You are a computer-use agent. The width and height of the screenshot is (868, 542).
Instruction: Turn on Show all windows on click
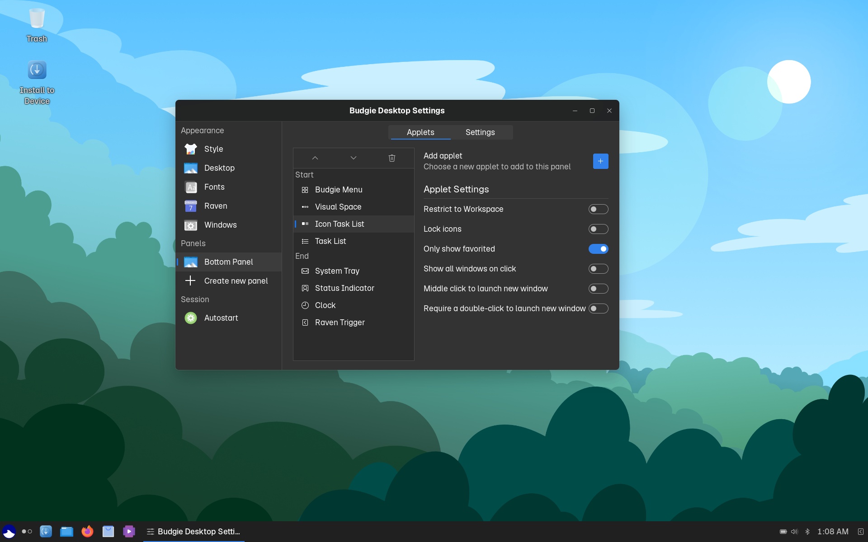[x=598, y=269]
